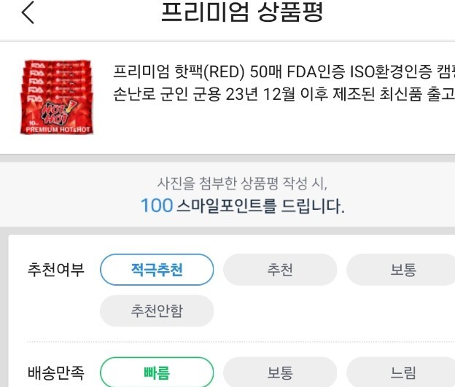Go back using the left arrow icon

(28, 12)
